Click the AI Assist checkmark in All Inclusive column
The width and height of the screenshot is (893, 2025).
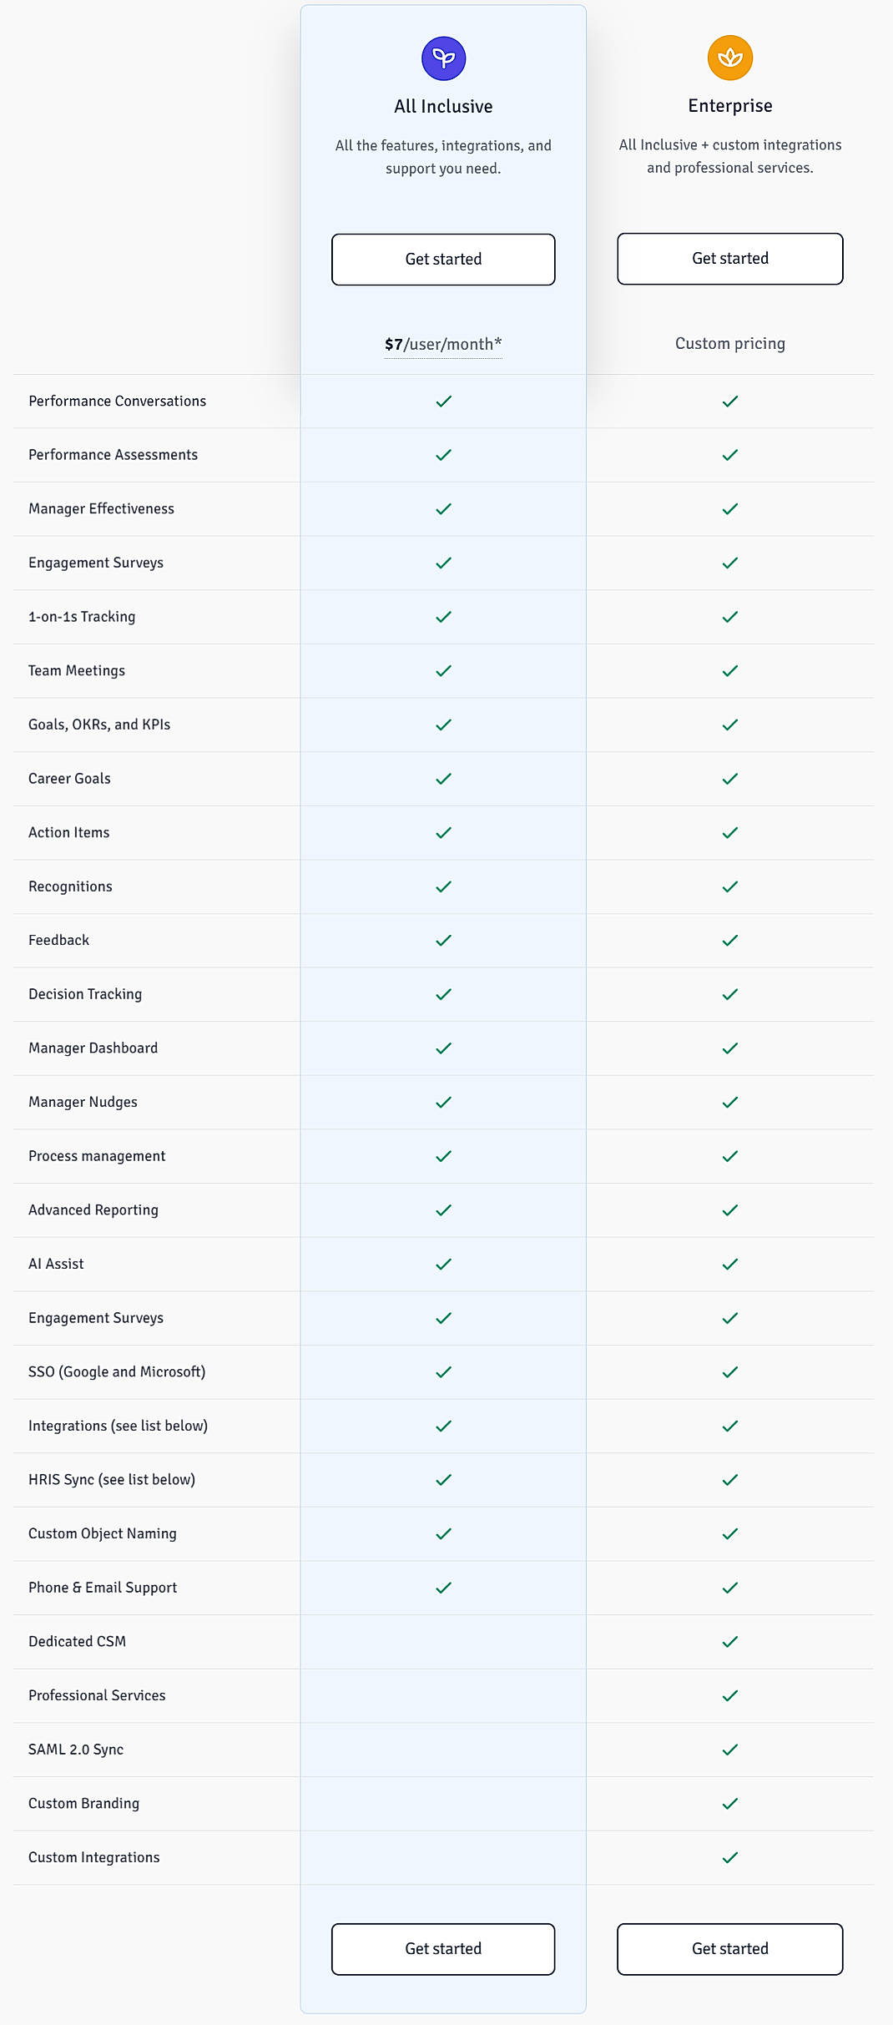tap(442, 1264)
